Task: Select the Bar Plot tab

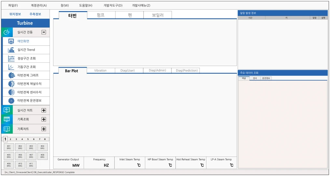Action: coord(73,71)
